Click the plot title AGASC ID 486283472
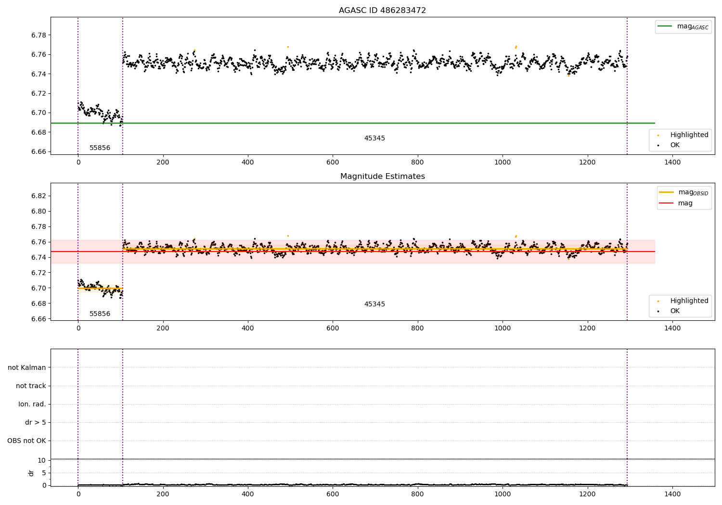Viewport: 722px width, 505px height. pyautogui.click(x=382, y=11)
